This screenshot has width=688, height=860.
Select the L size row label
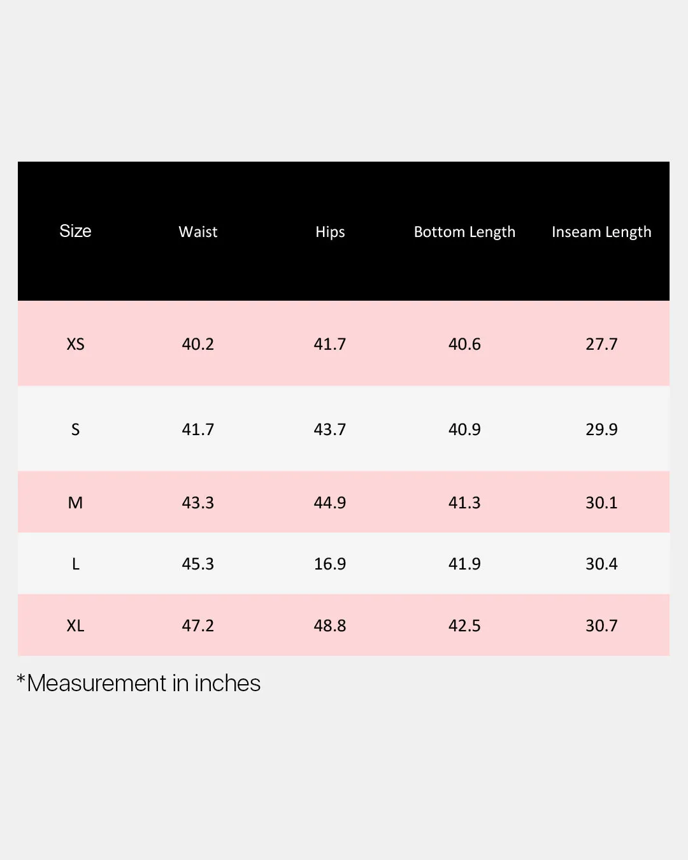75,564
